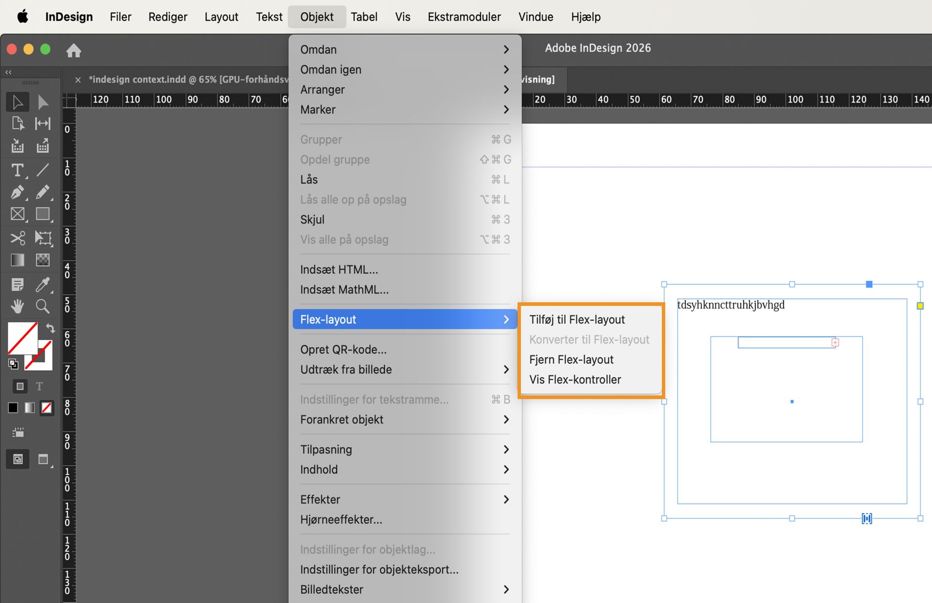Switch to the Vindue menu
The image size is (932, 603).
[535, 17]
